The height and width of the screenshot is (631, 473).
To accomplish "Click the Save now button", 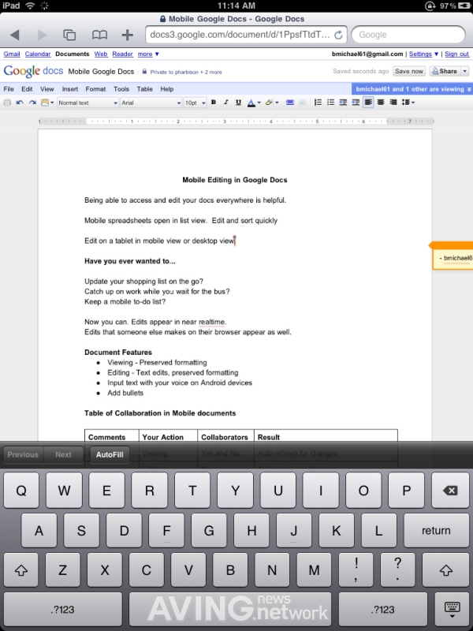I will (x=408, y=71).
